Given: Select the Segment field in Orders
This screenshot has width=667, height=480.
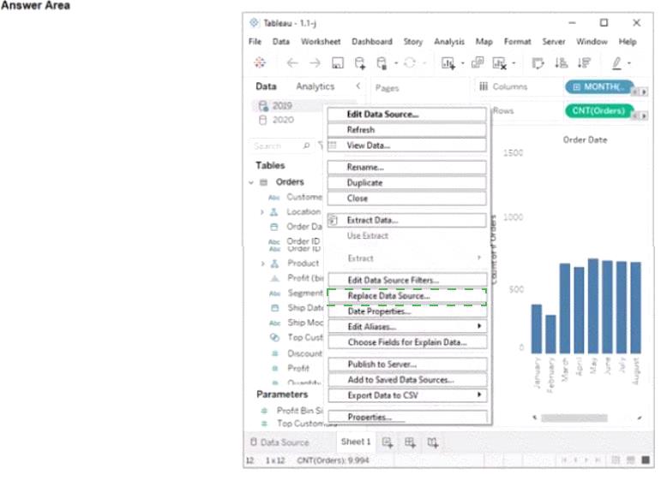Looking at the screenshot, I should 305,293.
